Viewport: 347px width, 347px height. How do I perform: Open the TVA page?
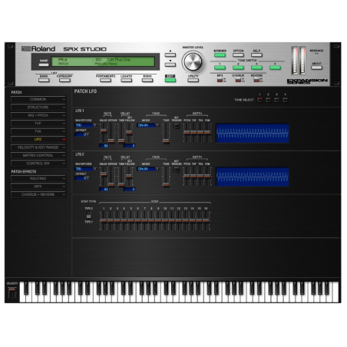coord(38,131)
